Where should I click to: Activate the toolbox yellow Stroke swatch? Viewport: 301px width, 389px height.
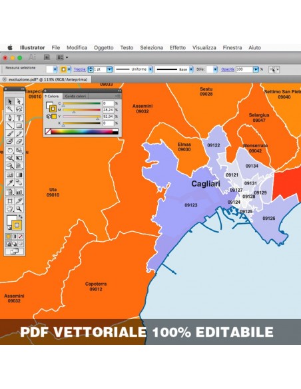17,225
